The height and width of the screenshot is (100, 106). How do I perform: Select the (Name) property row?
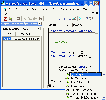pyautogui.click(x=7, y=39)
